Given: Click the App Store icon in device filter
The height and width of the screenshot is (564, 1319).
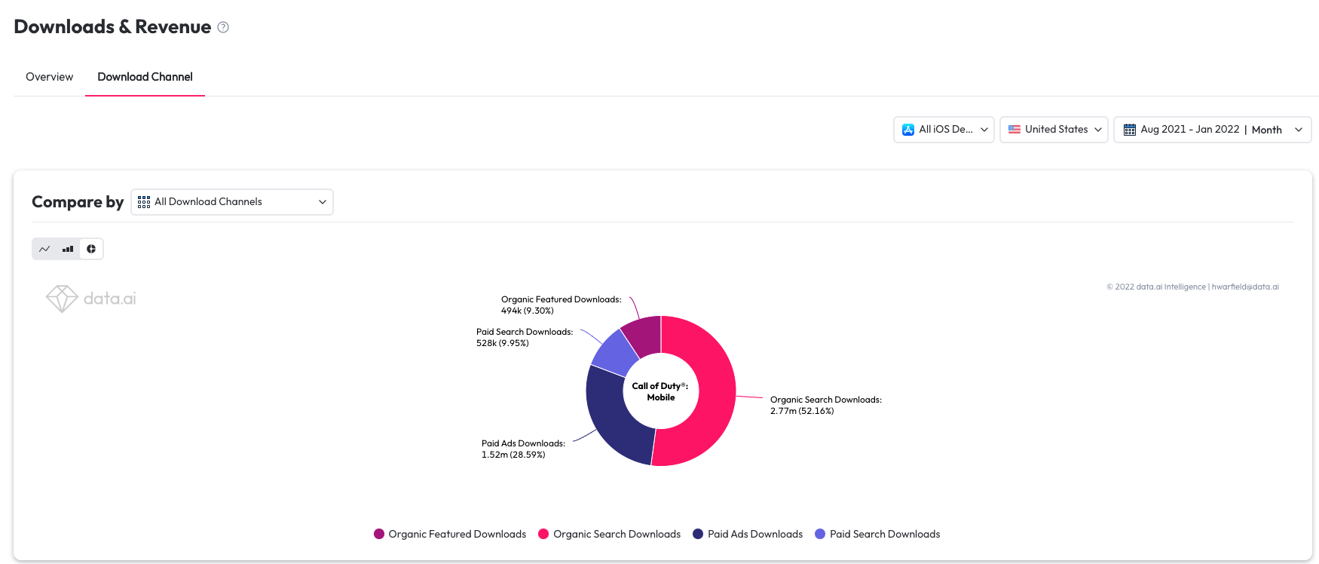Looking at the screenshot, I should 908,130.
